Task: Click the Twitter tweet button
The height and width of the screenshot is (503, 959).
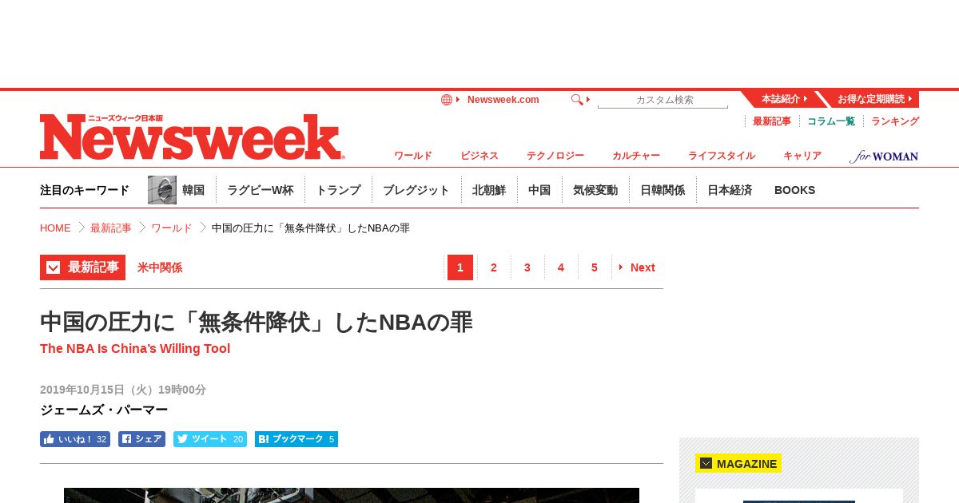Action: point(210,439)
